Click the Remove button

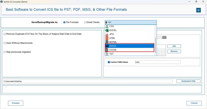[174, 51]
